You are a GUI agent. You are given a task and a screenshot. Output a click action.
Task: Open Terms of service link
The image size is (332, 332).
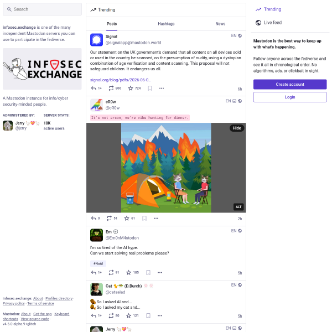40,303
